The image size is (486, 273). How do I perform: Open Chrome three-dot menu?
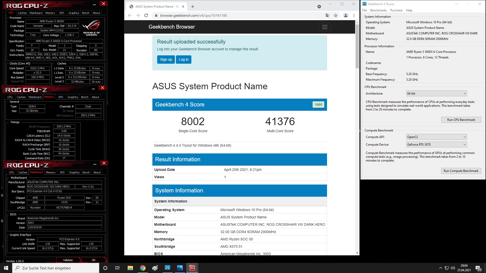tap(354, 15)
